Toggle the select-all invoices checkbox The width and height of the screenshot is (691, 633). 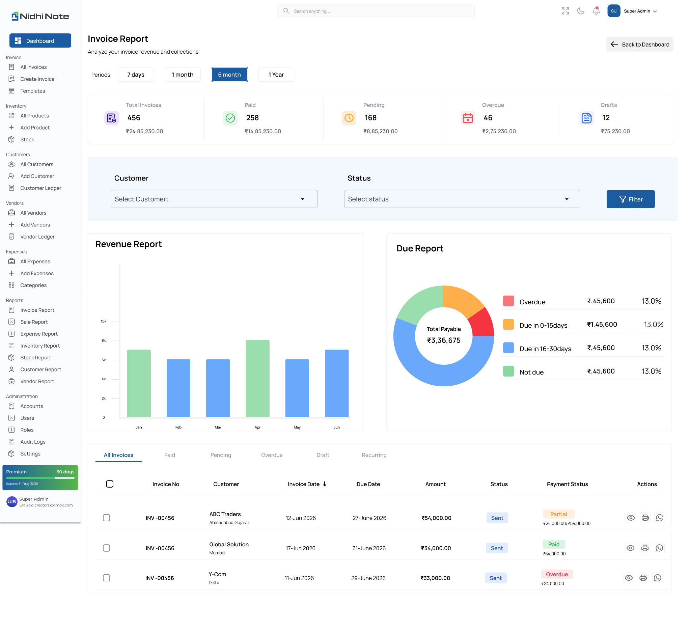tap(110, 484)
